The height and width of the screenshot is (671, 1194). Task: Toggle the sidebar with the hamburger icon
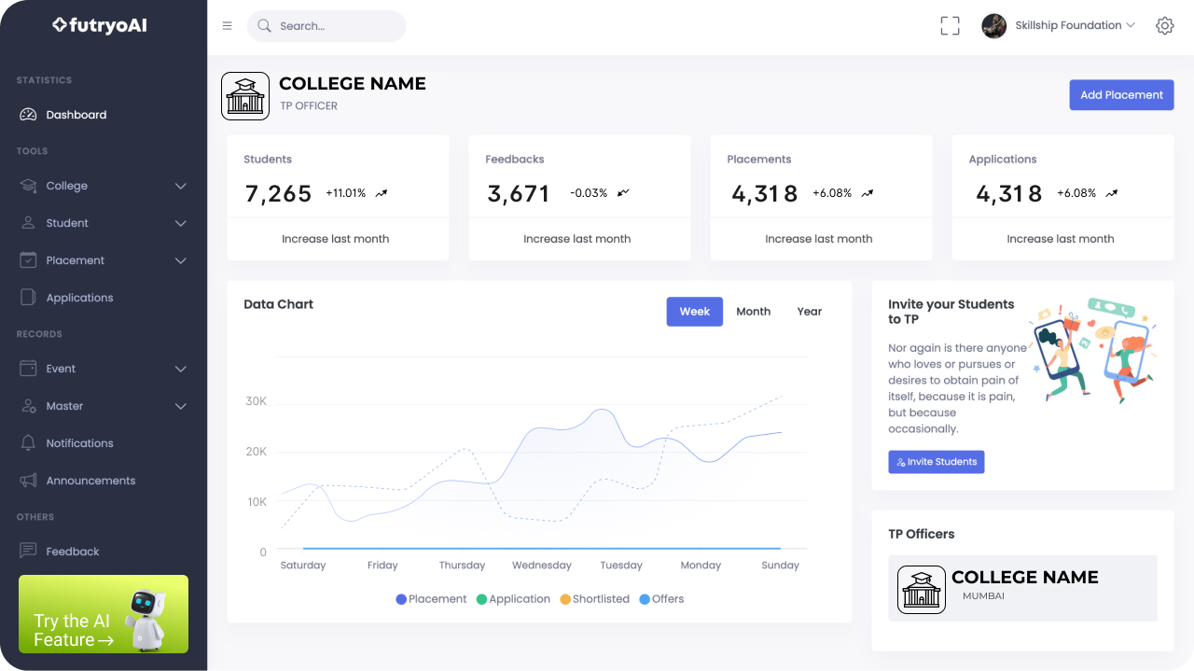[227, 25]
